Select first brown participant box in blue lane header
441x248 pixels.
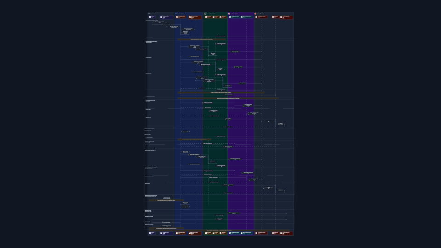181,17
